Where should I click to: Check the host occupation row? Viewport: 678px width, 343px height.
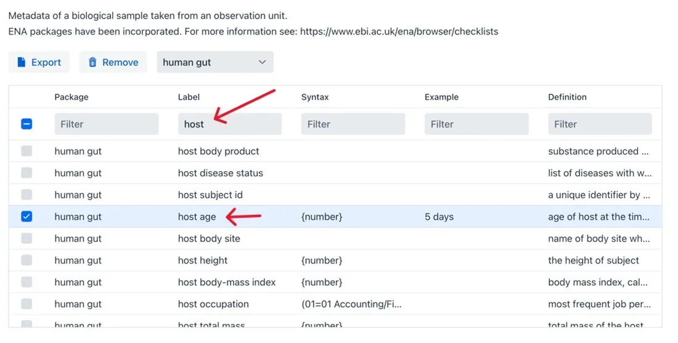pos(27,304)
